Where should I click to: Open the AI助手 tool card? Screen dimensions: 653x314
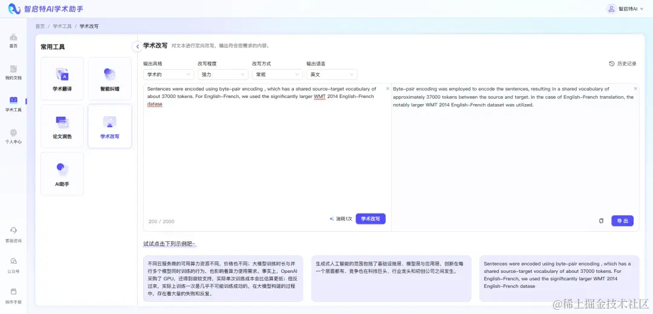[x=62, y=174]
